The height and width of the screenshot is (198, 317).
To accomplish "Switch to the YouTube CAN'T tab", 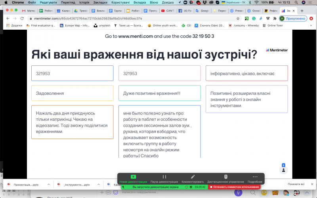I will click(168, 11).
